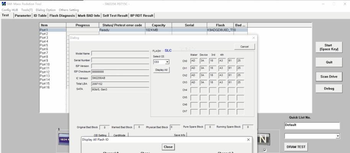This screenshot has width=350, height=153.
Task: Click the Flash column header
Action: pyautogui.click(x=220, y=25)
